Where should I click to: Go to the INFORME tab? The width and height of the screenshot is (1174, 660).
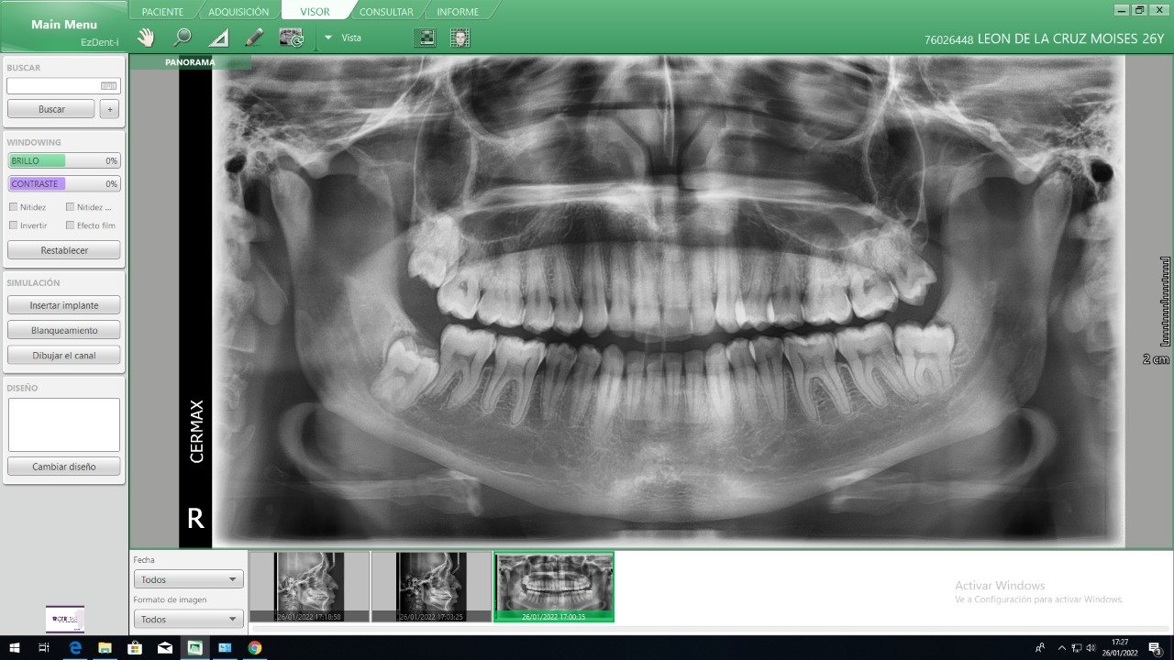click(x=458, y=12)
